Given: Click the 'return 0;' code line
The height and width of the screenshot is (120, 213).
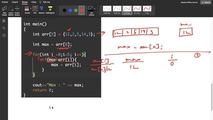Looking at the screenshot, I should coord(43,90).
